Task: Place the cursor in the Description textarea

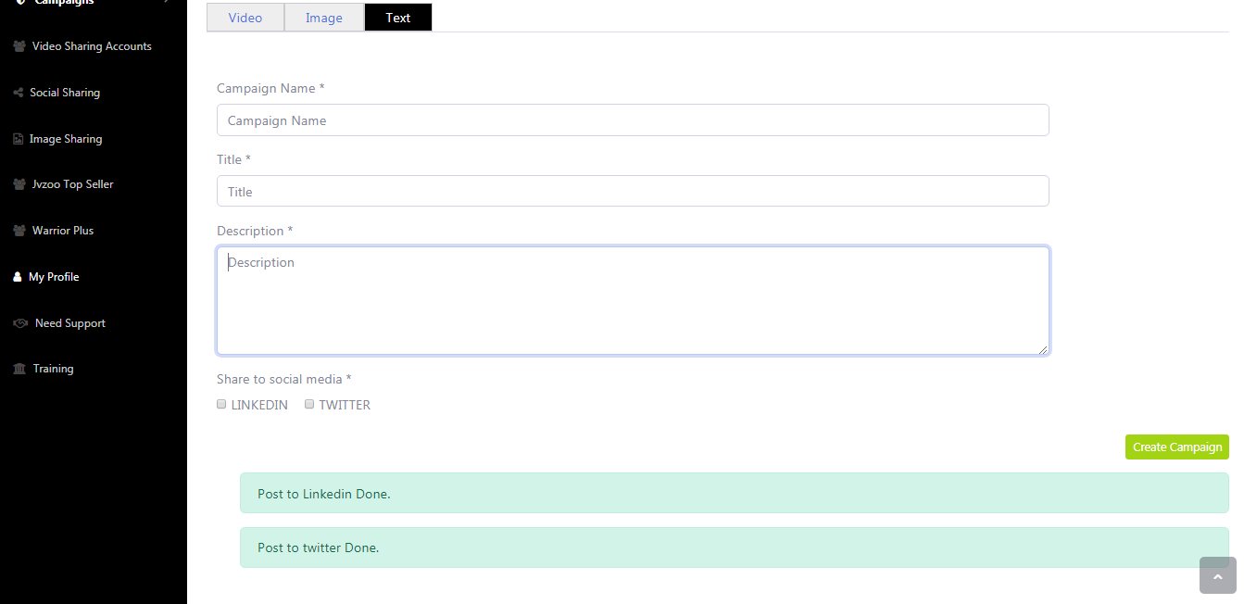Action: [x=633, y=300]
